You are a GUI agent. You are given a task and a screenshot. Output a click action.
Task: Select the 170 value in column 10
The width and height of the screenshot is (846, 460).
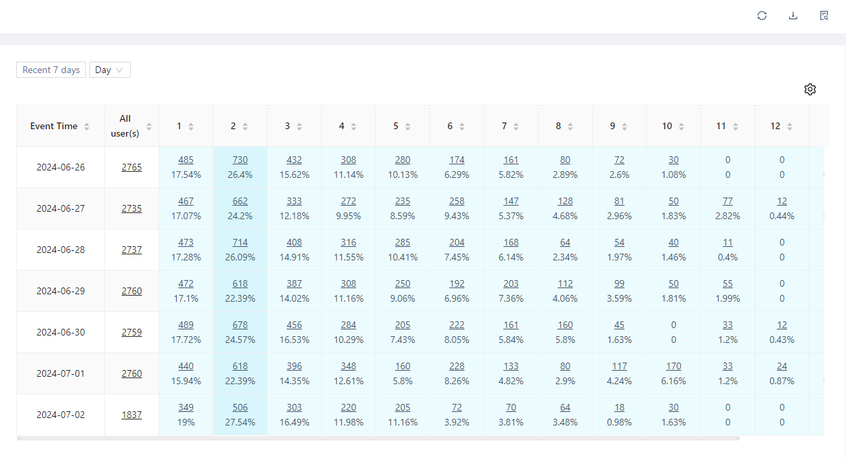[673, 367]
